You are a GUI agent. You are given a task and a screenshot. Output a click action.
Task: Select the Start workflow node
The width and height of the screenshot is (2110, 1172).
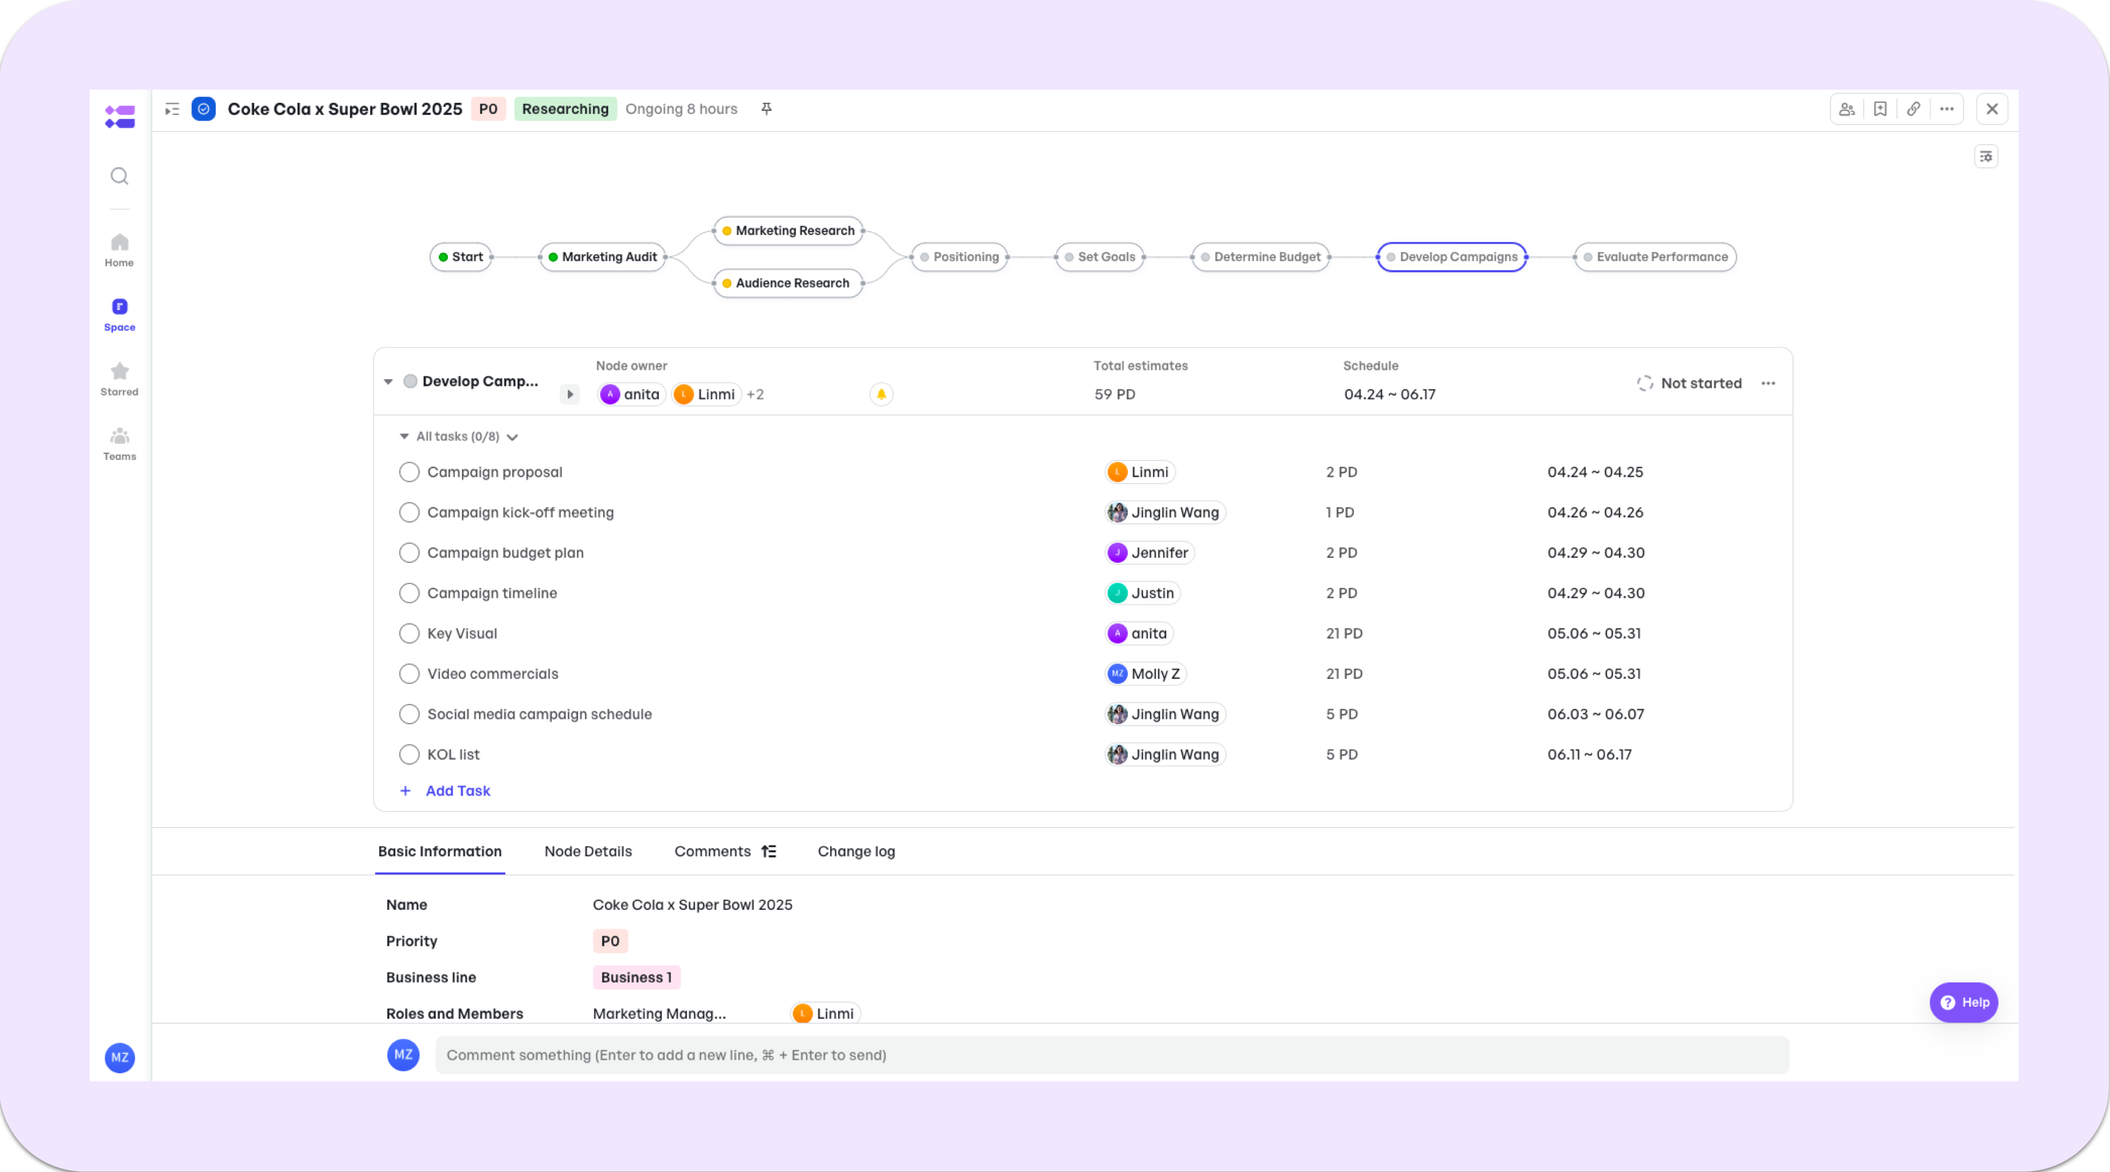(461, 256)
